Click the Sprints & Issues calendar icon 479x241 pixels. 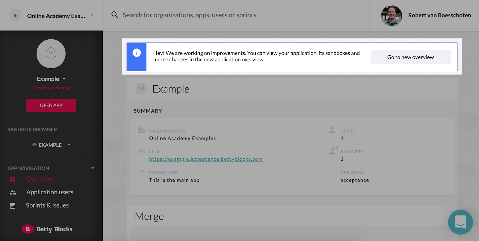click(13, 206)
